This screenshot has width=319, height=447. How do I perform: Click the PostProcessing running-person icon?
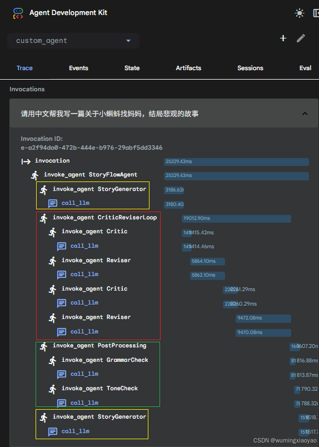[43, 347]
